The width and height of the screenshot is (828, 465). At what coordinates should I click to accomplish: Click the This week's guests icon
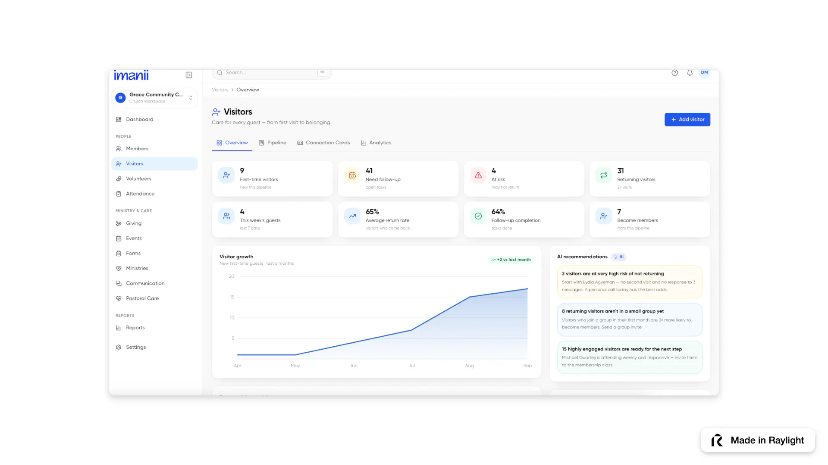coord(226,216)
